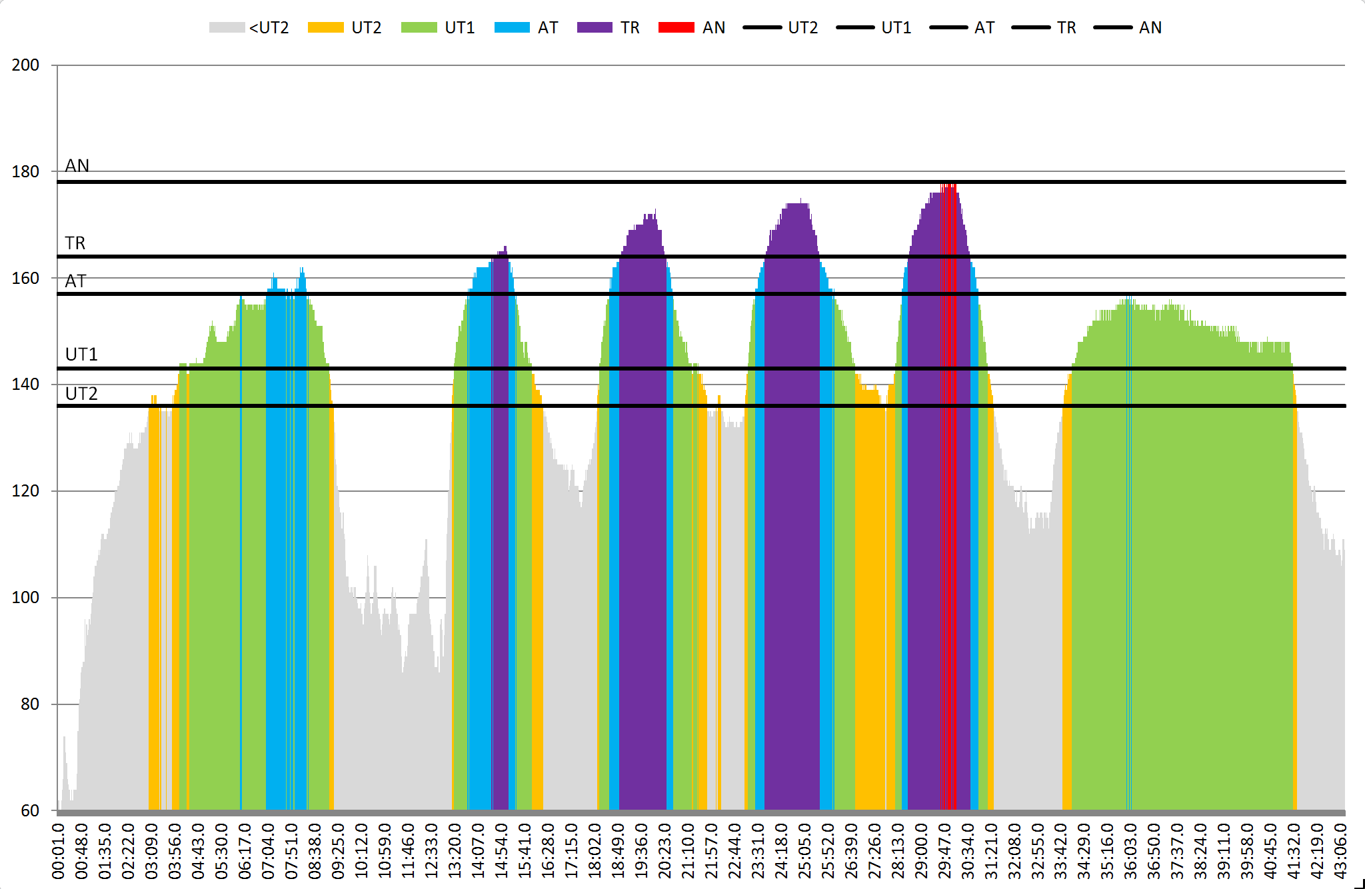
Task: Select the UT1 threshold label inside the chart
Action: (x=81, y=355)
